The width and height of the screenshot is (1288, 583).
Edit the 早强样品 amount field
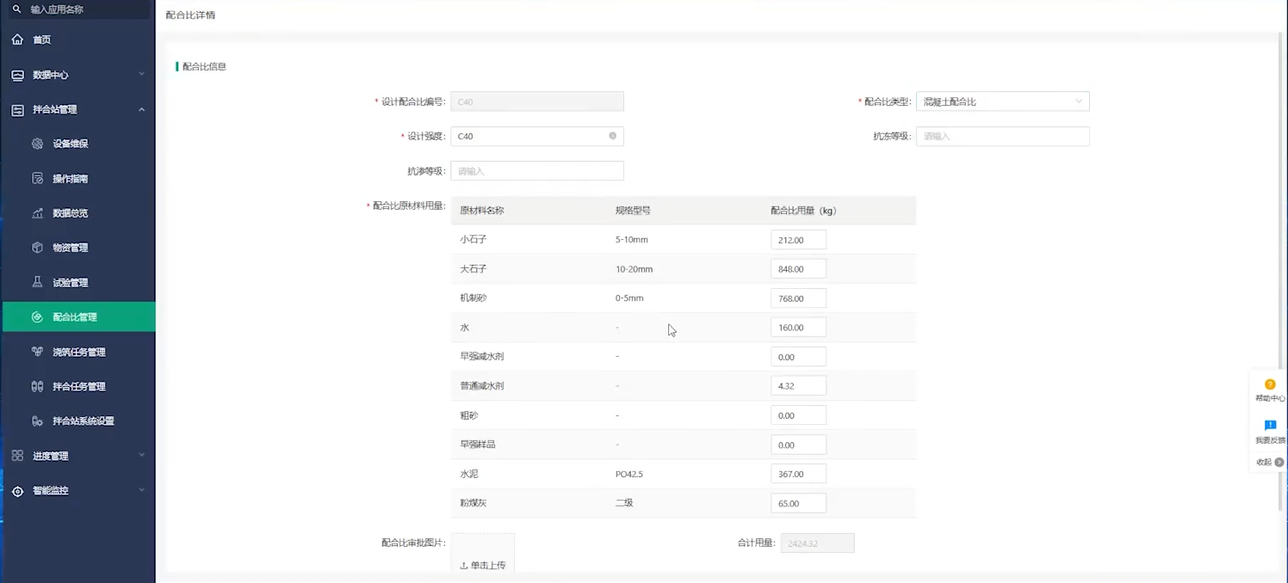798,445
